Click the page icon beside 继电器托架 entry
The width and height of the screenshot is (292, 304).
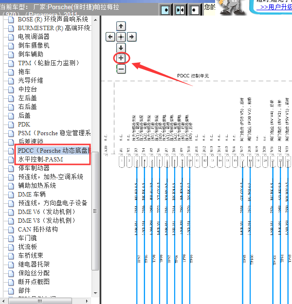11,265
